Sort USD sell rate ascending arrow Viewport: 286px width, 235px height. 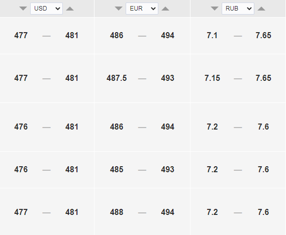70,9
